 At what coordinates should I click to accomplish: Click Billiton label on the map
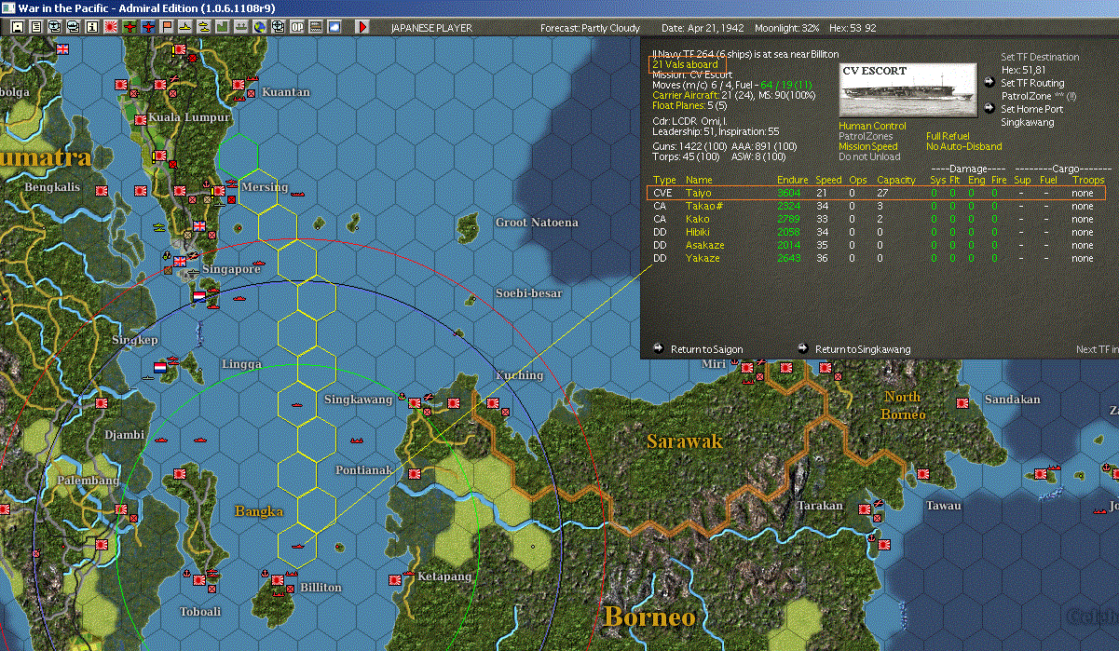[x=321, y=588]
